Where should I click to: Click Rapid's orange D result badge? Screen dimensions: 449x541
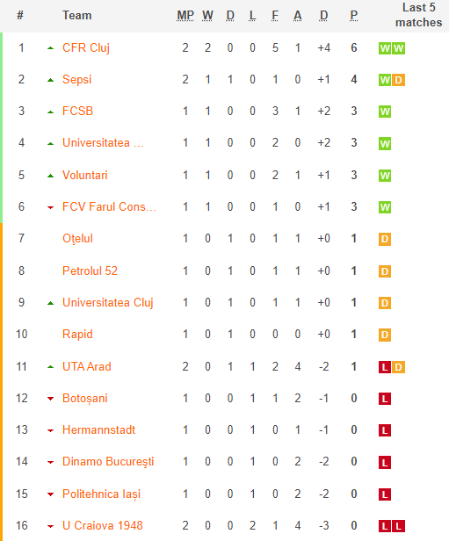click(385, 335)
